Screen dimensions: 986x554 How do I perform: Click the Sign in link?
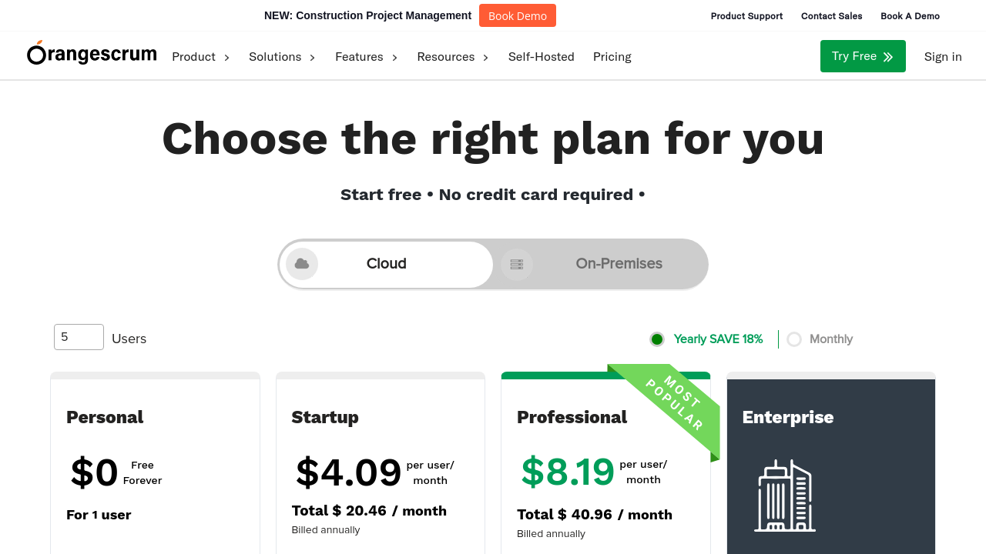point(943,57)
